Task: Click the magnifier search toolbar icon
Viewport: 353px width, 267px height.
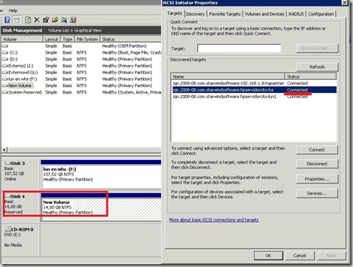Action: tap(64, 20)
